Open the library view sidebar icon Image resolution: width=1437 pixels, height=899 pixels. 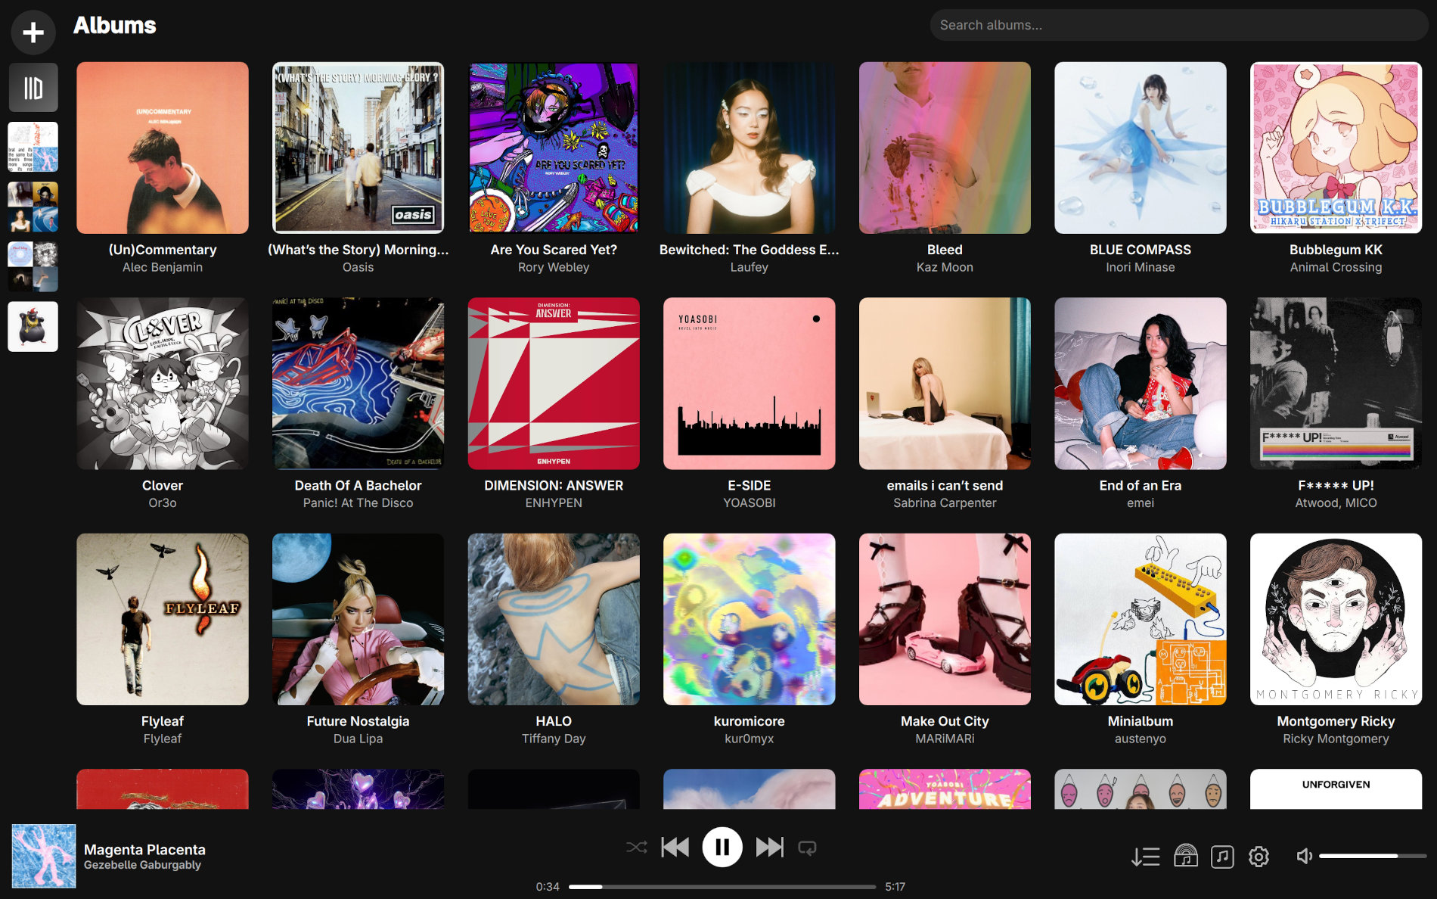[33, 88]
